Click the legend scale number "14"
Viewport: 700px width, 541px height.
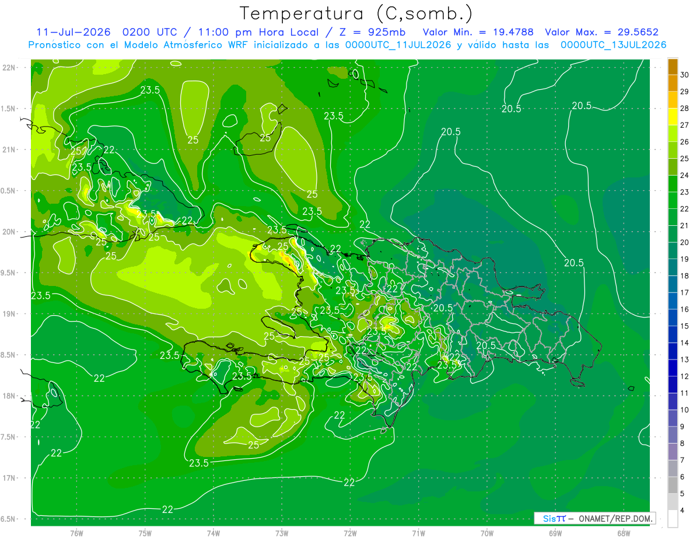685,343
